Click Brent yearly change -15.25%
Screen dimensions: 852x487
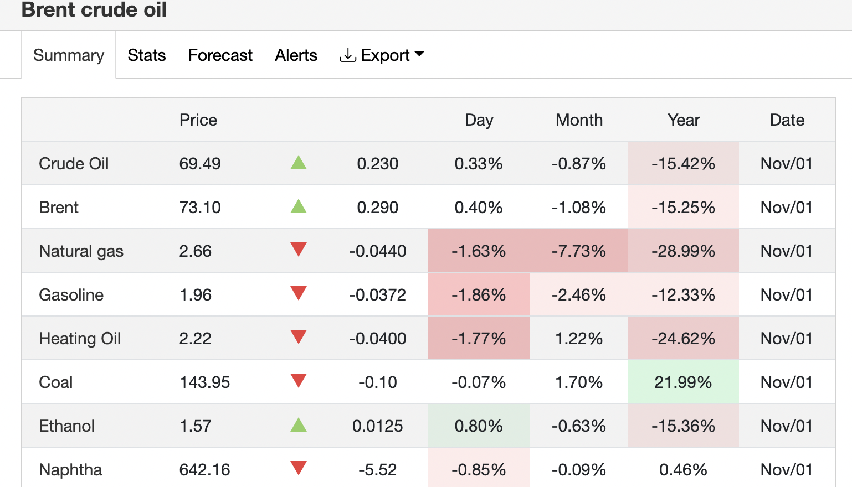tap(684, 208)
